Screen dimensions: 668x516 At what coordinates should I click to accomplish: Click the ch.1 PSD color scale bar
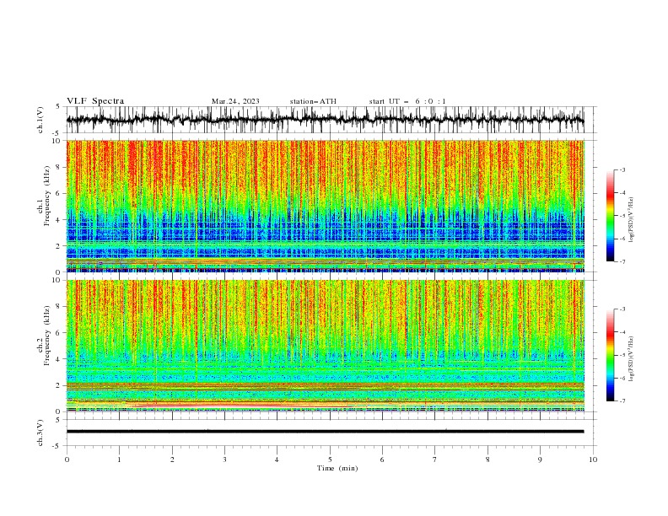[610, 216]
